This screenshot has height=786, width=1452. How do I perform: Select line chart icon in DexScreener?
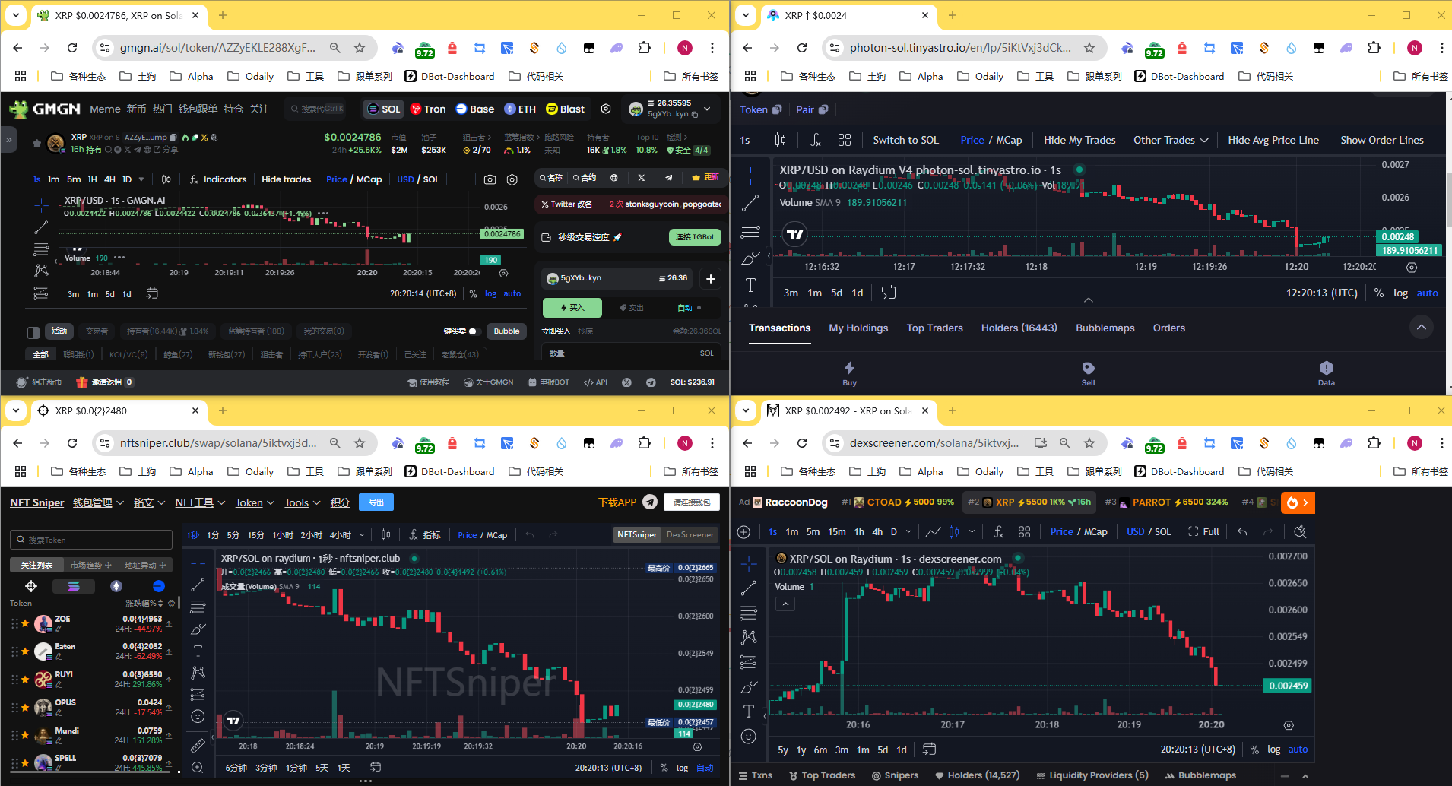pos(933,531)
